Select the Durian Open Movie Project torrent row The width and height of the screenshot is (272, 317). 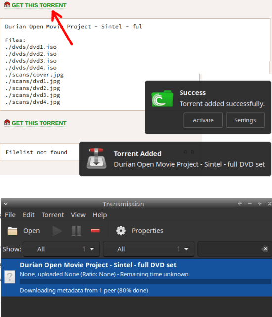tap(136, 277)
